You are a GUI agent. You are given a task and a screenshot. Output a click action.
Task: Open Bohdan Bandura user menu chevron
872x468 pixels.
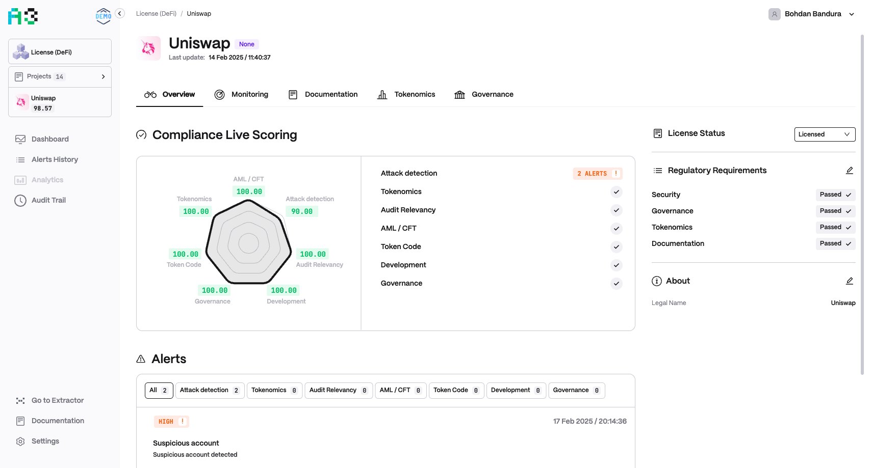tap(852, 14)
